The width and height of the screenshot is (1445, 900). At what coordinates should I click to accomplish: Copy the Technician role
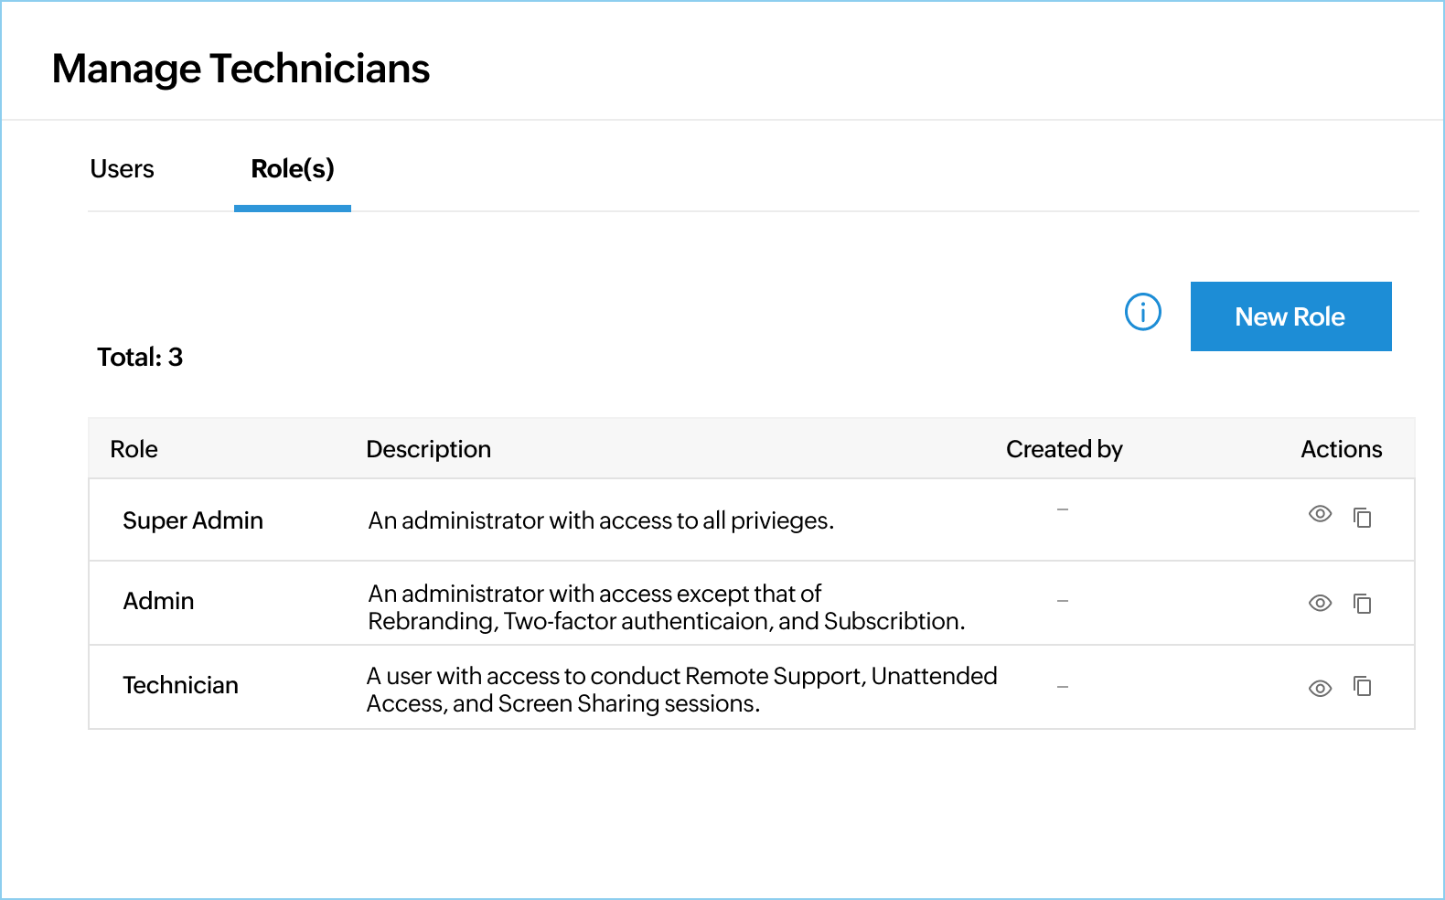pos(1364,687)
